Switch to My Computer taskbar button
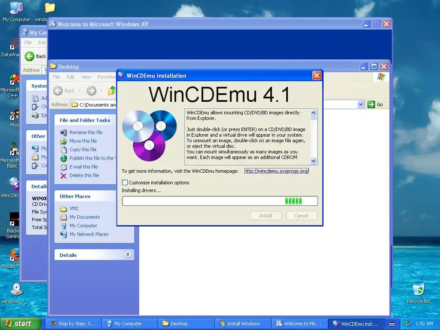This screenshot has height=330, width=440. coord(129,324)
